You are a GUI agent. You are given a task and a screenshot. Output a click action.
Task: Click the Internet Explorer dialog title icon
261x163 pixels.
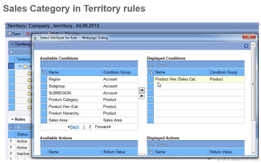[x=36, y=38]
